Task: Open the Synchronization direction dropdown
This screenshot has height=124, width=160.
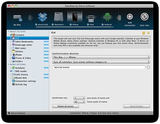Action: (x=101, y=57)
